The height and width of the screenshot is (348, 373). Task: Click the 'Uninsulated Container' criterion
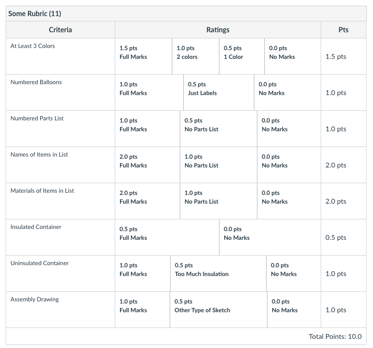pyautogui.click(x=40, y=263)
